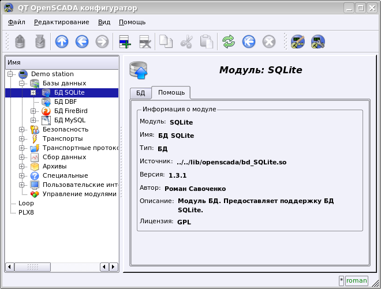Viewport: 381px width, 289px height.
Task: Collapse the Demo station tree node
Action: [x=10, y=74]
